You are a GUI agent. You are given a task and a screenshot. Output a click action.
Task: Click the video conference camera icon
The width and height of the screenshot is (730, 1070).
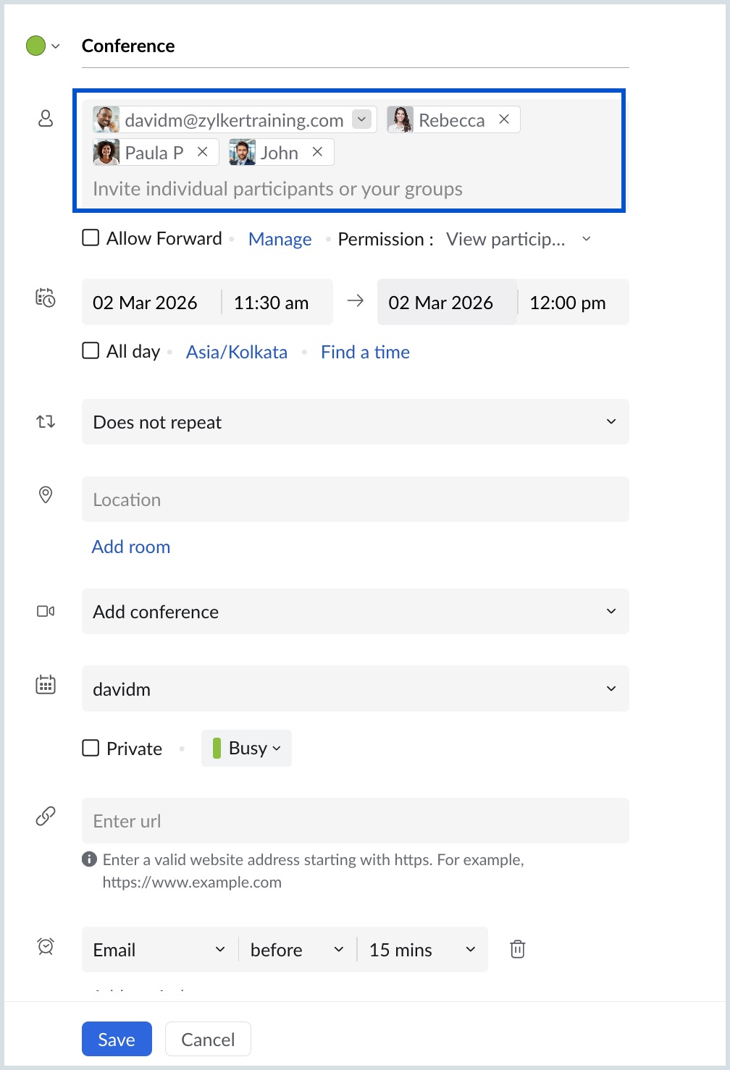click(45, 611)
